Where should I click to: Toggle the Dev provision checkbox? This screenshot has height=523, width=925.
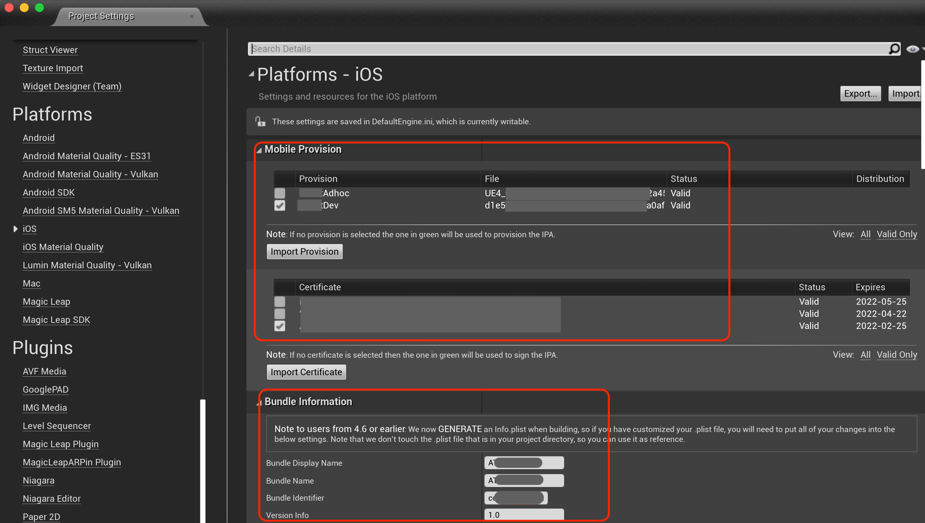pyautogui.click(x=280, y=205)
